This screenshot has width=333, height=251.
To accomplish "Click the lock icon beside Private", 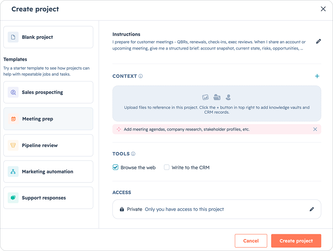I will (122, 209).
